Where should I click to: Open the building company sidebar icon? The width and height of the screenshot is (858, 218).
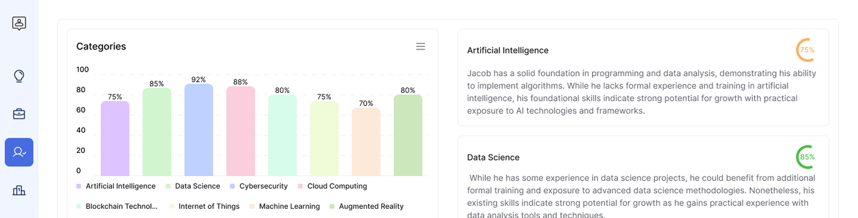[x=19, y=190]
